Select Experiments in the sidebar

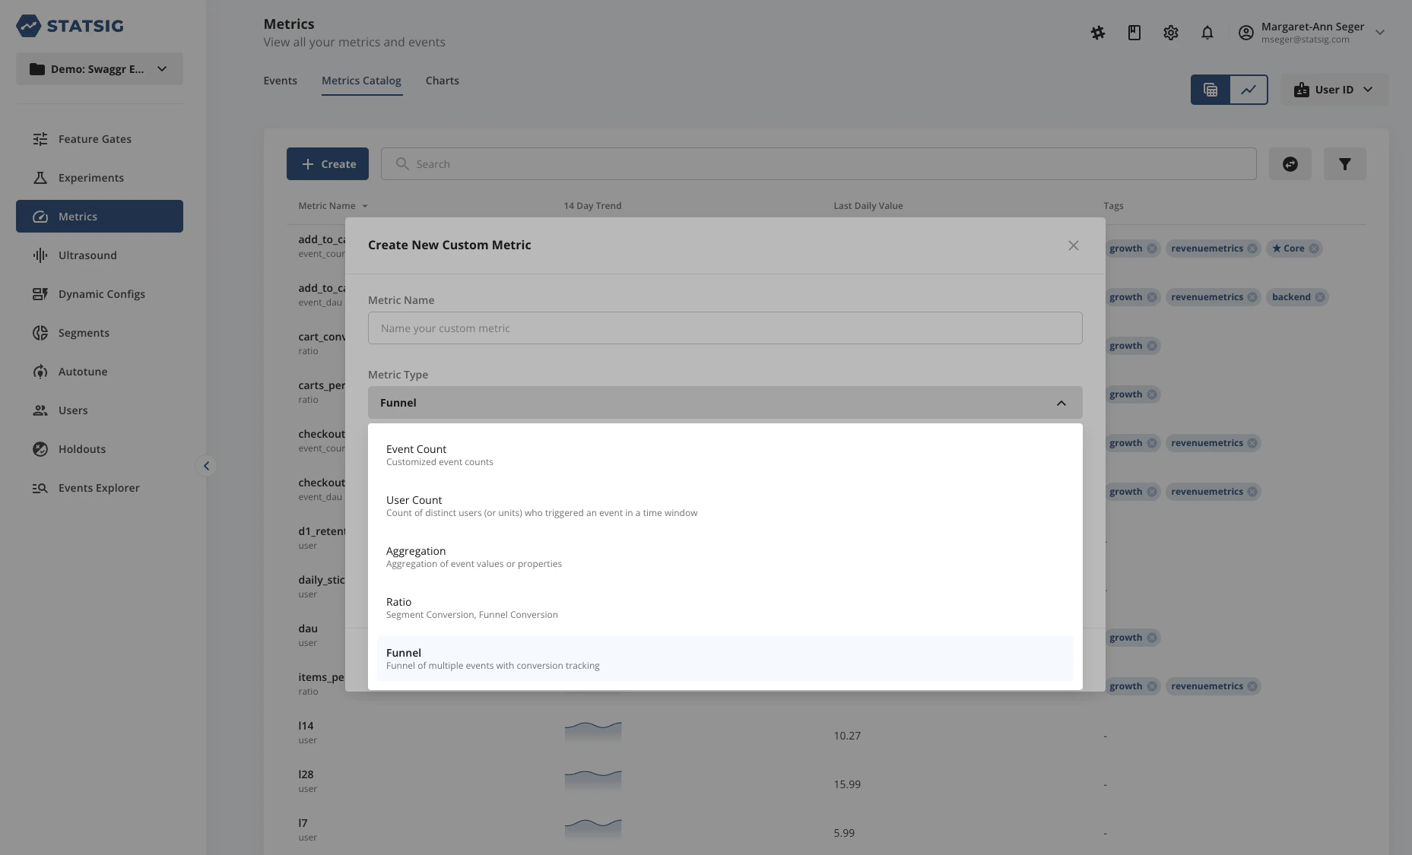coord(90,178)
